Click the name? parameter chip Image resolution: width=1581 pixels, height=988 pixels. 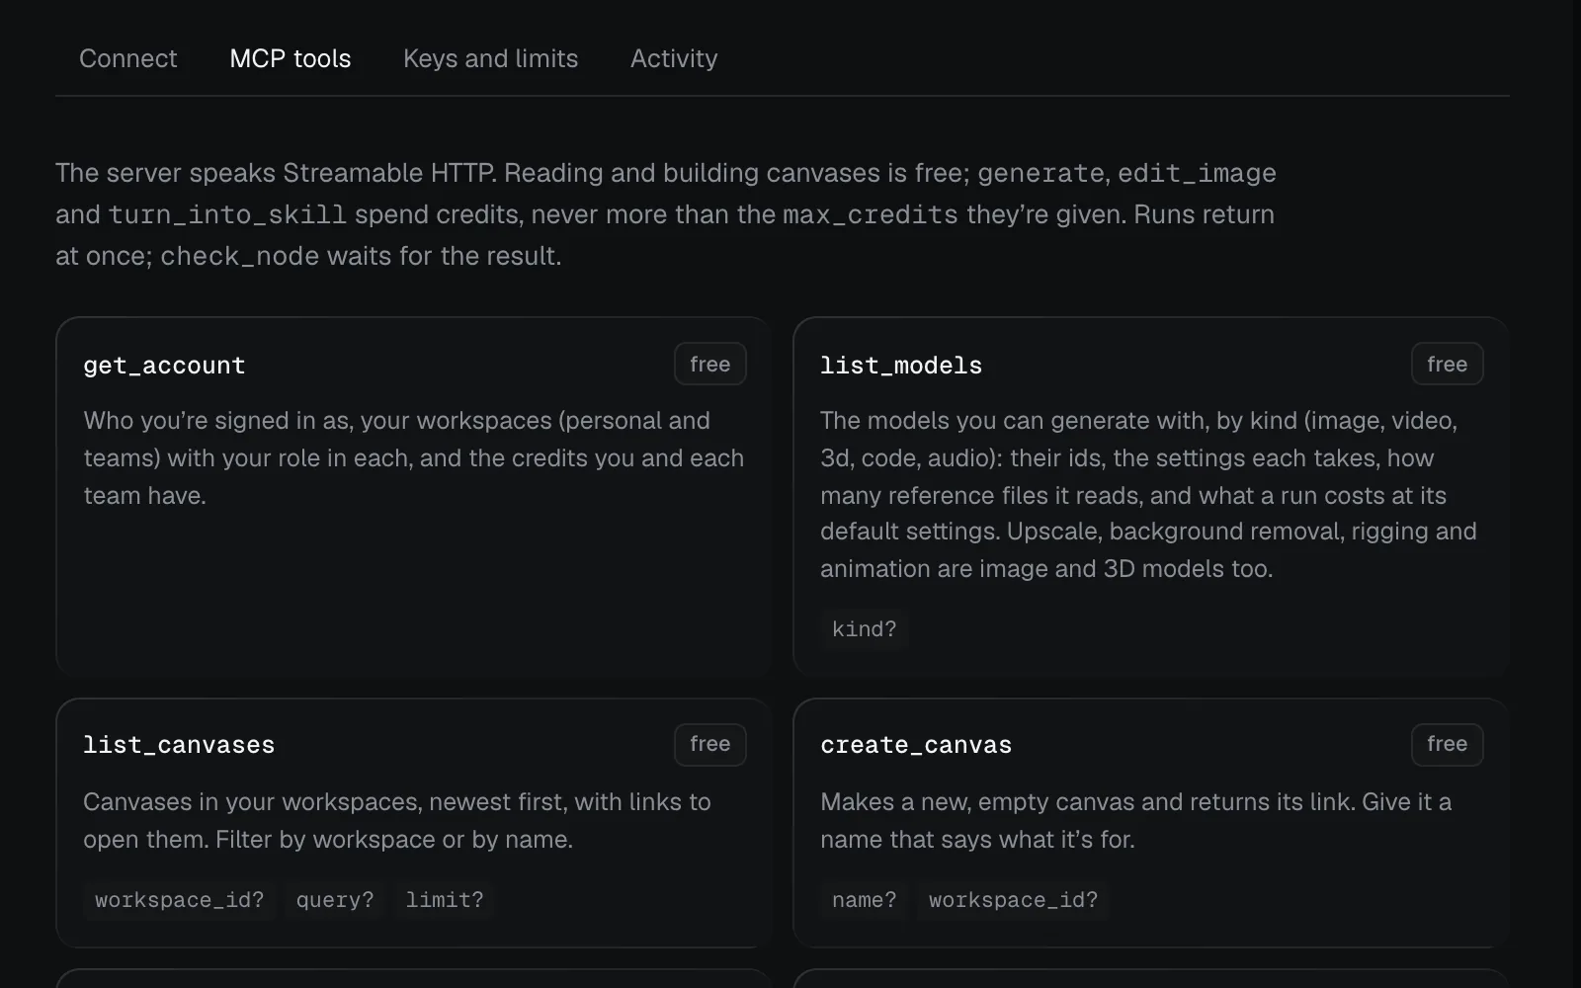click(865, 900)
